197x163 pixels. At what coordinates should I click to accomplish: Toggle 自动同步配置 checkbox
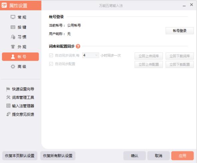tap(51, 64)
